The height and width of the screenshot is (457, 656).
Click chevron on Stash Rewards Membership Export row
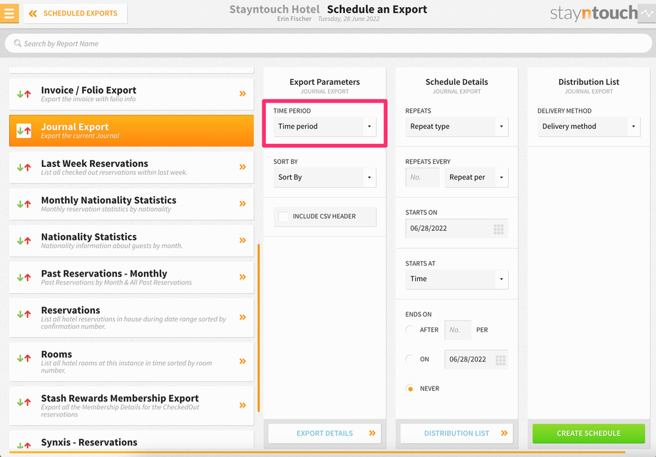pyautogui.click(x=242, y=405)
